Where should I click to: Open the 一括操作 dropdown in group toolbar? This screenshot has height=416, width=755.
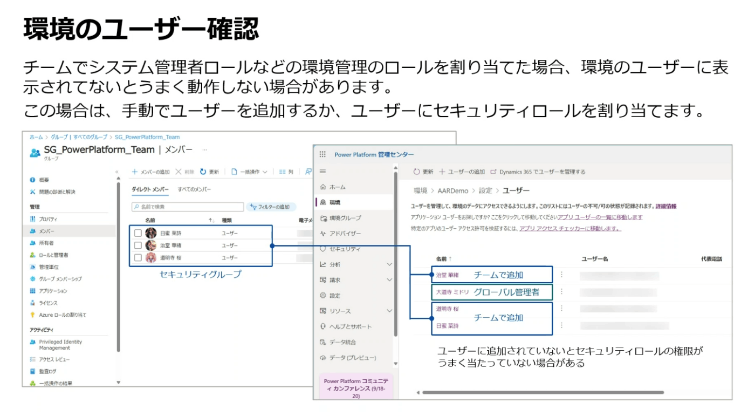pos(249,172)
